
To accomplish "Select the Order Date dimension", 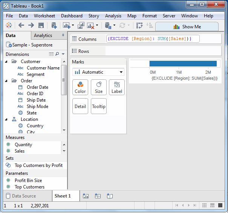I will 38,87.
